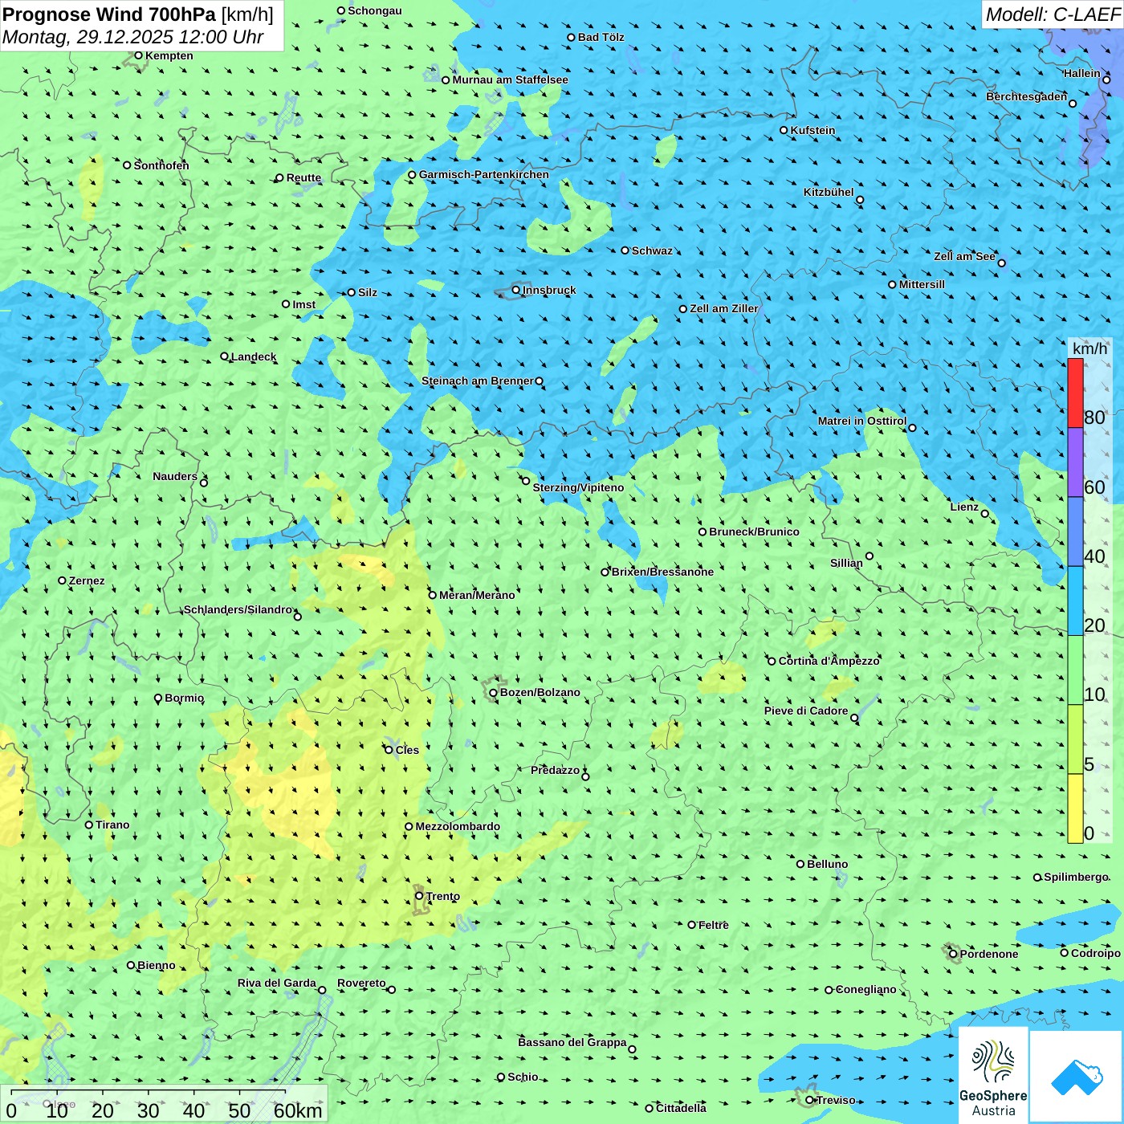The image size is (1124, 1124).
Task: Select the Garmisch-Partenkirchen marker circle
Action: tap(413, 175)
